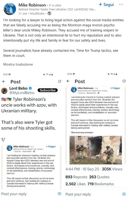Image resolution: width=128 pixels, height=197 pixels.
Task: Click the blue verified badge next to Lord Bebo
Action: click(30, 88)
